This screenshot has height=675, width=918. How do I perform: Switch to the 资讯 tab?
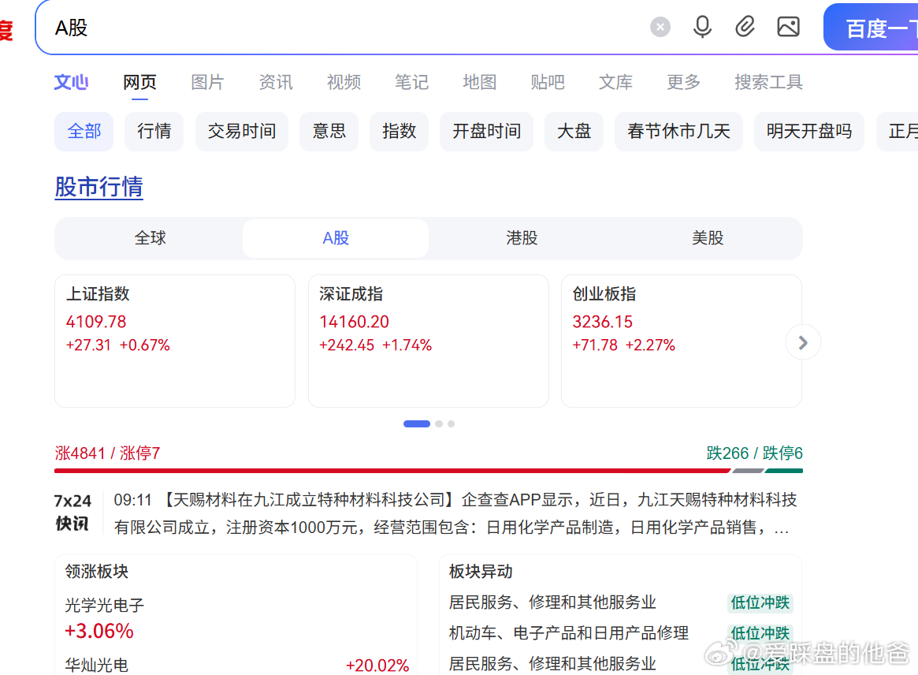click(275, 82)
